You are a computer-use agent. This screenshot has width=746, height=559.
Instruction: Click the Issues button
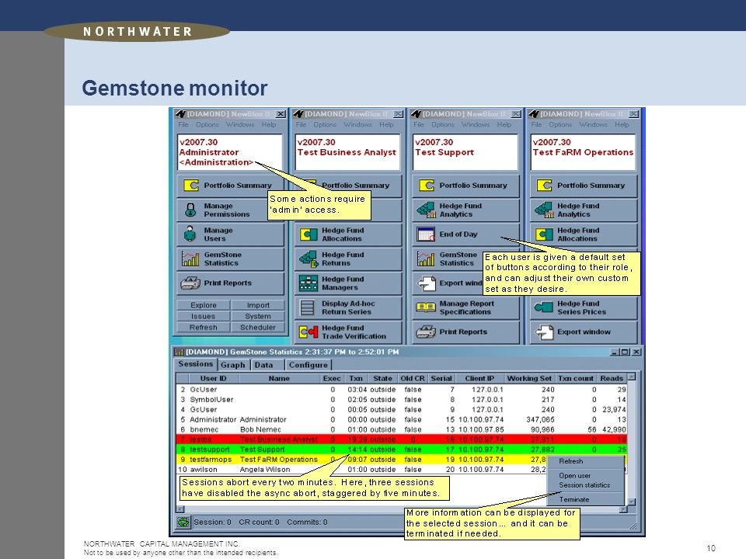pyautogui.click(x=204, y=317)
